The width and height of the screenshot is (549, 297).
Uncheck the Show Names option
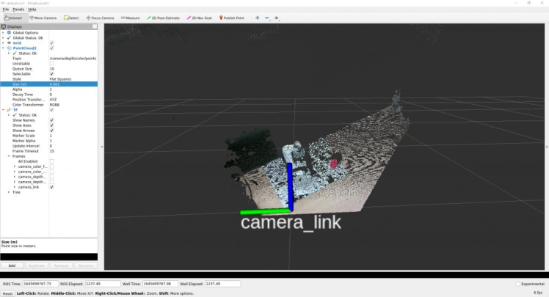point(51,120)
